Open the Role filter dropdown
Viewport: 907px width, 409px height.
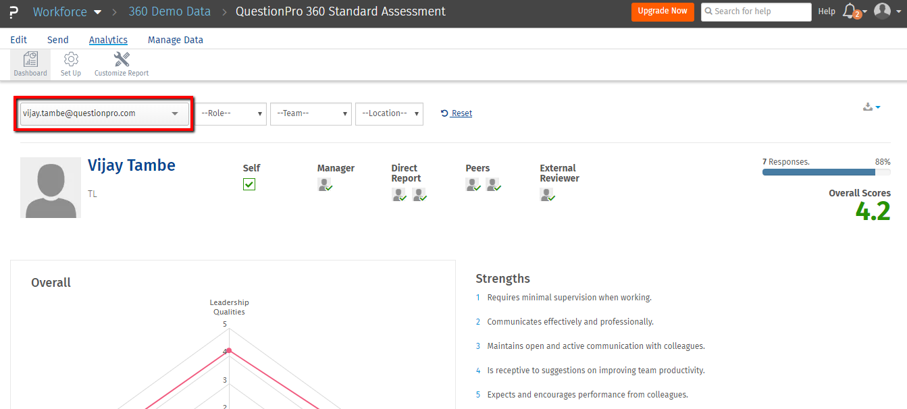coord(232,114)
